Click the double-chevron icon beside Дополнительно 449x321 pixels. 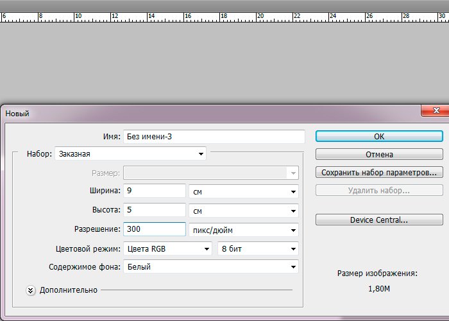tap(31, 290)
